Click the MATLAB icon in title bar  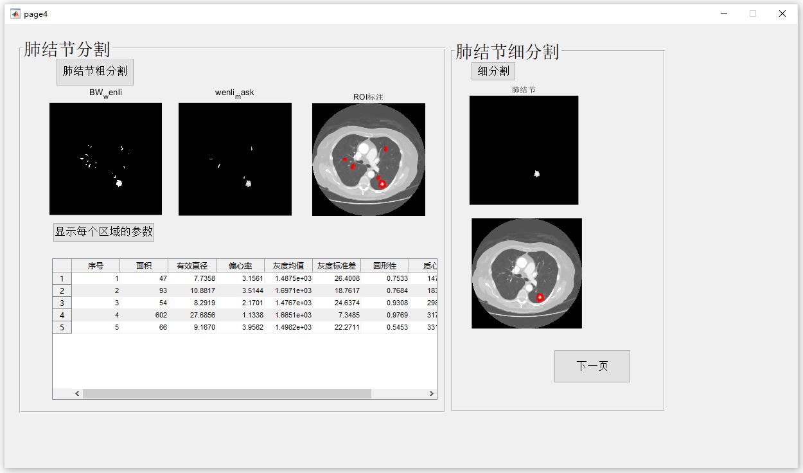15,13
